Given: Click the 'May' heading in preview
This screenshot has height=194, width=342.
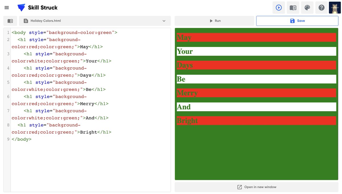Looking at the screenshot, I should click(x=256, y=38).
